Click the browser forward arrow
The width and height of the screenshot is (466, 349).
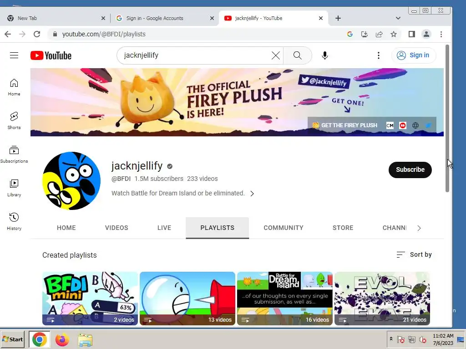pyautogui.click(x=22, y=34)
